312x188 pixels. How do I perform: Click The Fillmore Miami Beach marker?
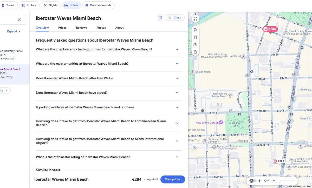230,95
